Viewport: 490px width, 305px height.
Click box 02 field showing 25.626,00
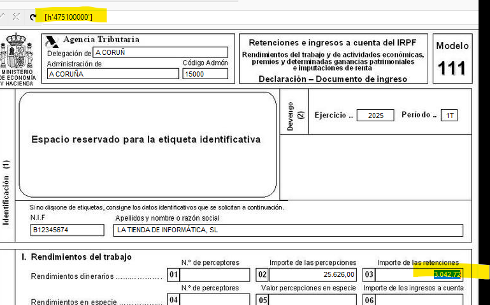pos(312,275)
